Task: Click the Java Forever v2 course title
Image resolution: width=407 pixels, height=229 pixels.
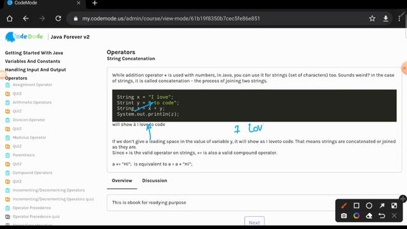Action: (70, 37)
